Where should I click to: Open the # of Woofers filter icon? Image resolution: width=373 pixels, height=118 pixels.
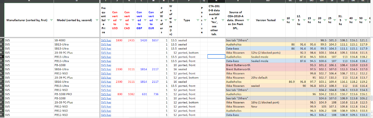pos(165,20)
